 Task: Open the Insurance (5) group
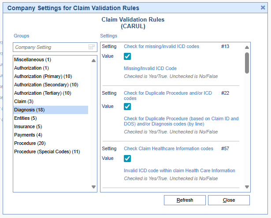[x=51, y=127]
